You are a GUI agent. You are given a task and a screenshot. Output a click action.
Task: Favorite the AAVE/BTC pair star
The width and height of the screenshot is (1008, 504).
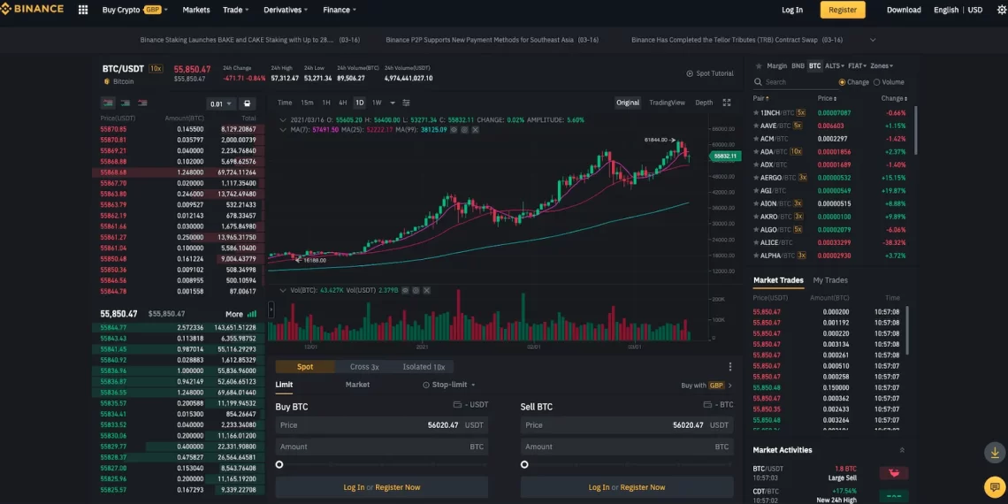755,126
